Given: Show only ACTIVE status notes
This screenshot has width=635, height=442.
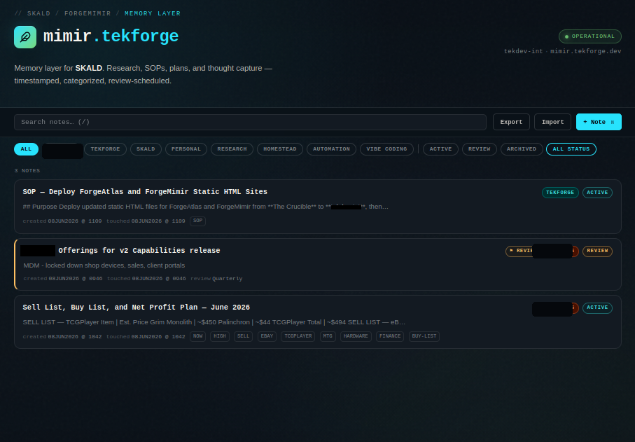Looking at the screenshot, I should pos(440,149).
